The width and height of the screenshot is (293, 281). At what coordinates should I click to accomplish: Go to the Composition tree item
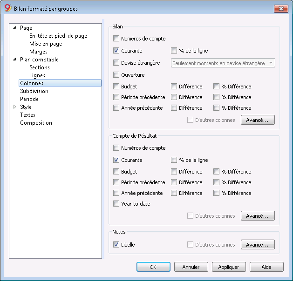click(36, 123)
